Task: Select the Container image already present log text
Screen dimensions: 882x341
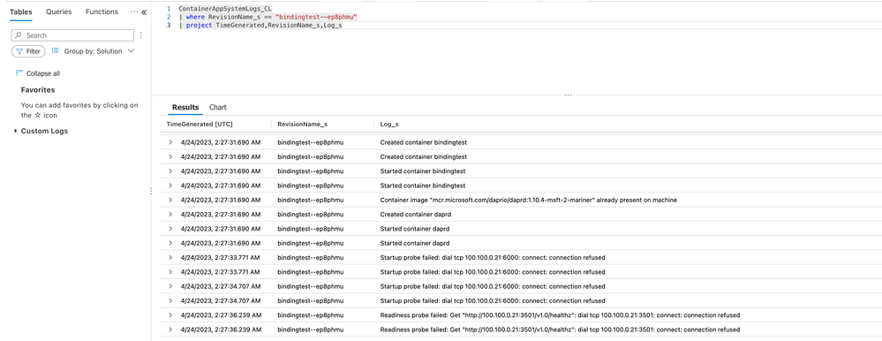Action: (x=528, y=200)
